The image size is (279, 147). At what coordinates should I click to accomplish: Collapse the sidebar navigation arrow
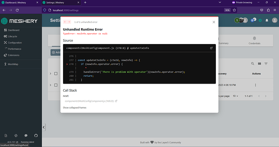[44, 127]
